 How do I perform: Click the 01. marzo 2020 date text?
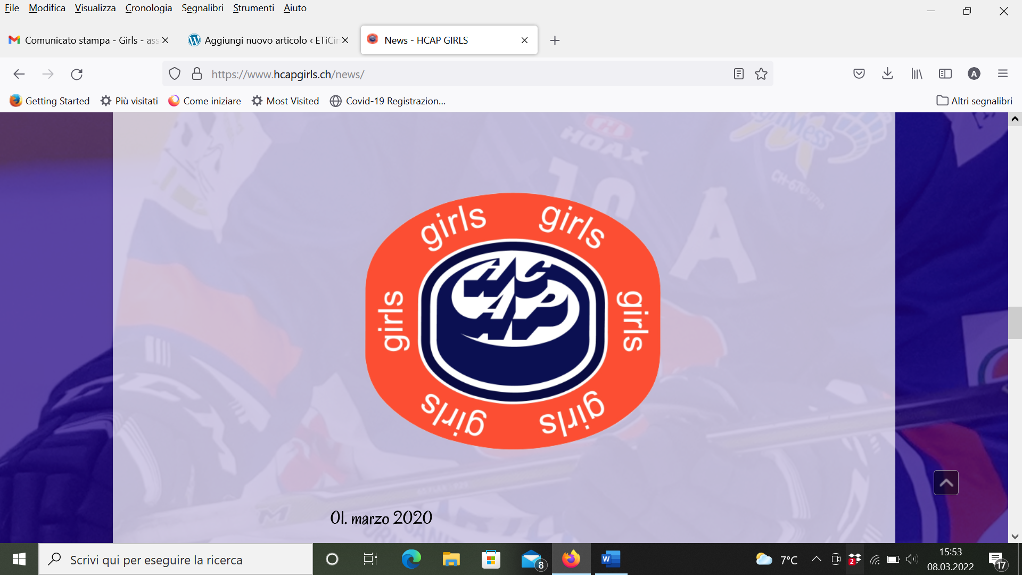click(381, 517)
